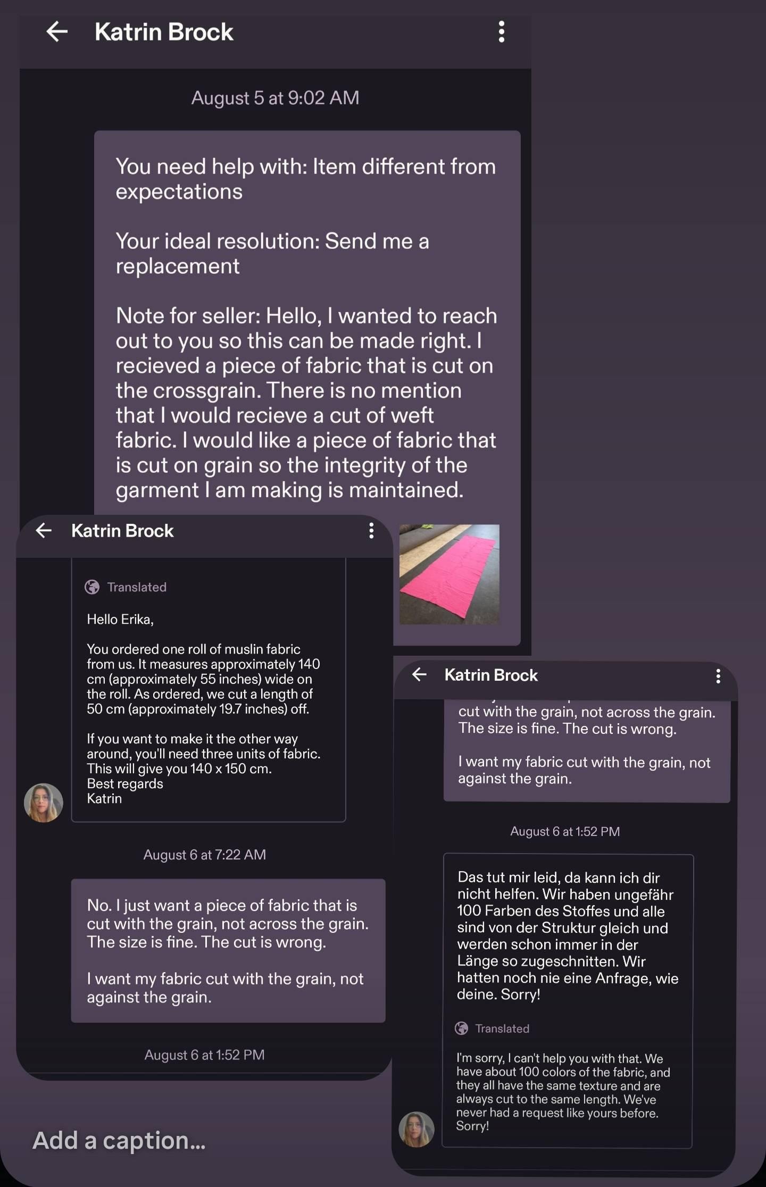Open the seller avatar beside the 'I'm sorry' translation

pos(417,1129)
